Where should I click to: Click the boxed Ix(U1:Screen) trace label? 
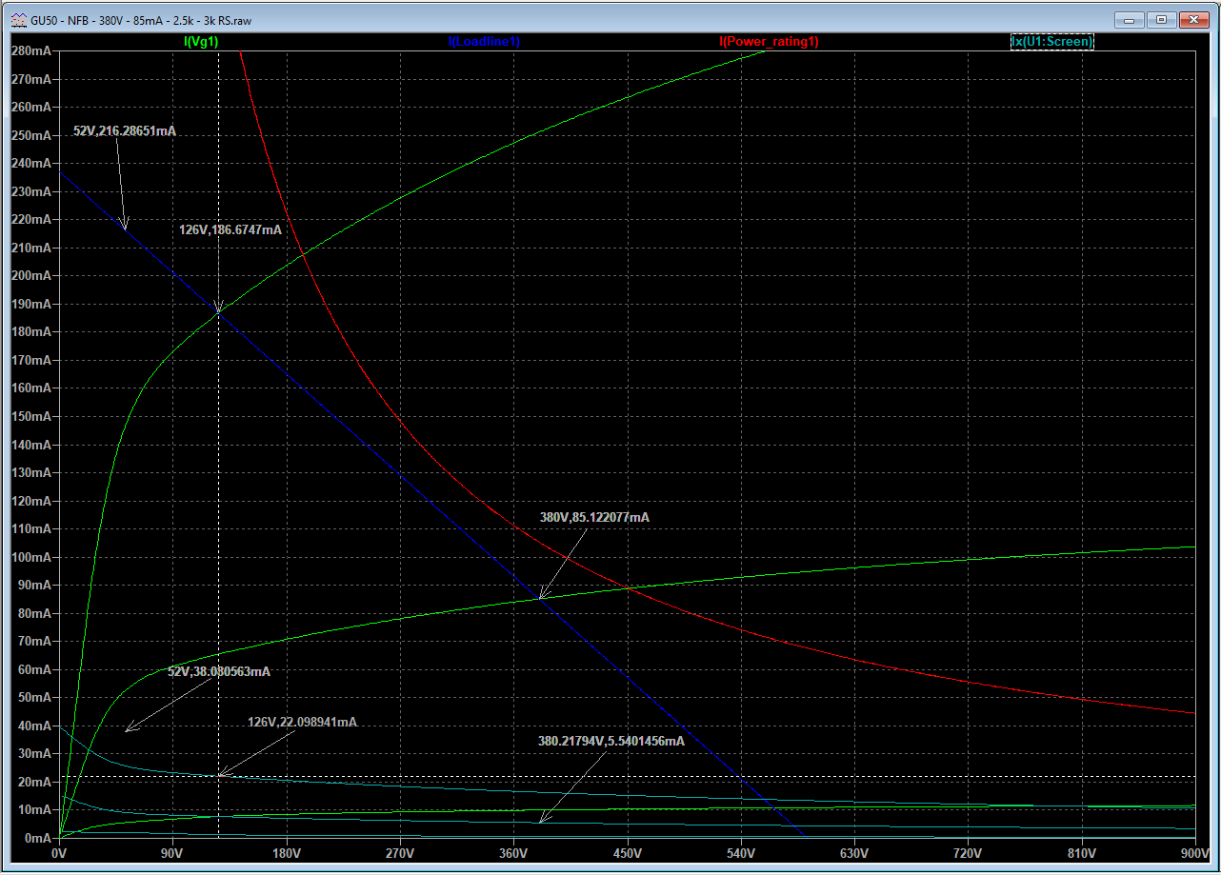tap(1051, 42)
